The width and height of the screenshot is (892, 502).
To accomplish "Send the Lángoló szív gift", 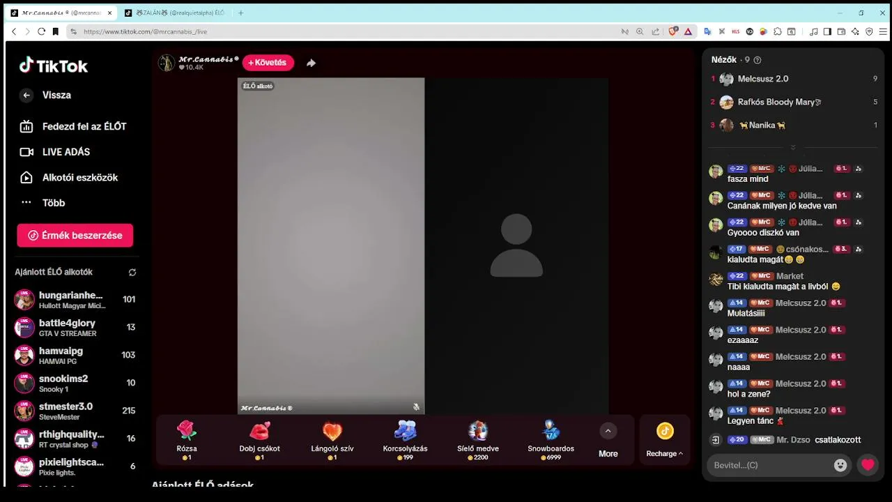I will (x=332, y=440).
